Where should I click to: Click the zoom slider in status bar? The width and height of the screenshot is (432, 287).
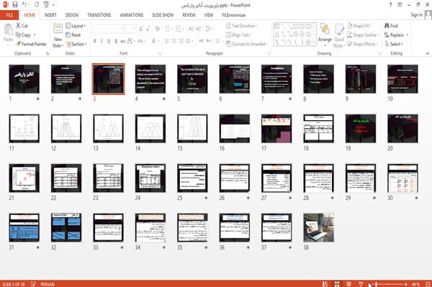[388, 284]
